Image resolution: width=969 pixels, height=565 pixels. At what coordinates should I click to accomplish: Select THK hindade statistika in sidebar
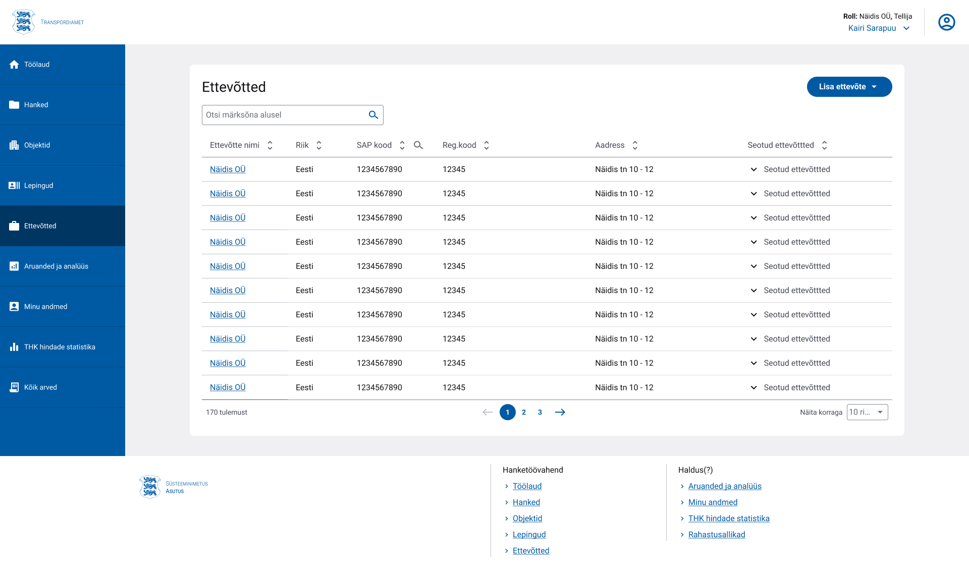tap(60, 347)
